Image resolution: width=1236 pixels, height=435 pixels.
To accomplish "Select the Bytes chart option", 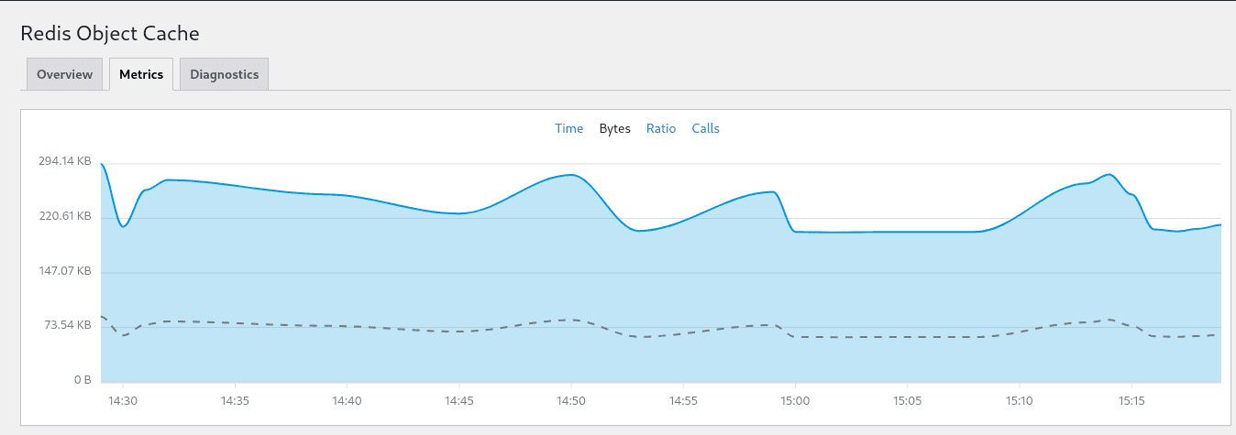I will (x=614, y=128).
